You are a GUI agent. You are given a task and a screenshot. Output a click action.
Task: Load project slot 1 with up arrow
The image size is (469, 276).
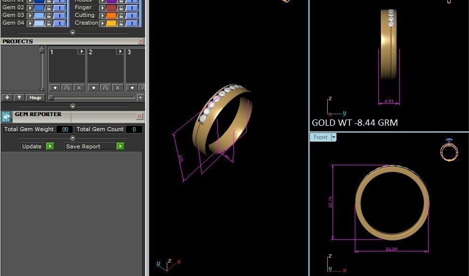(55, 88)
